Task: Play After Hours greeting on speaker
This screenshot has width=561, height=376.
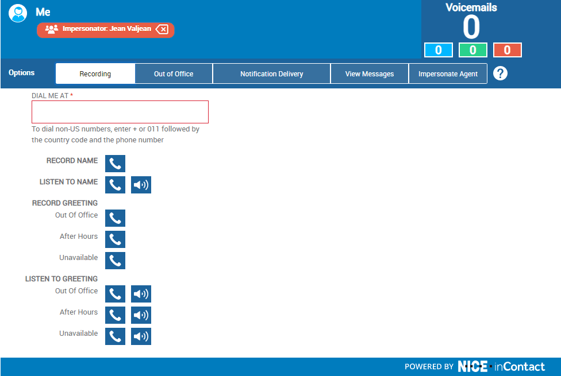Action: tap(141, 315)
